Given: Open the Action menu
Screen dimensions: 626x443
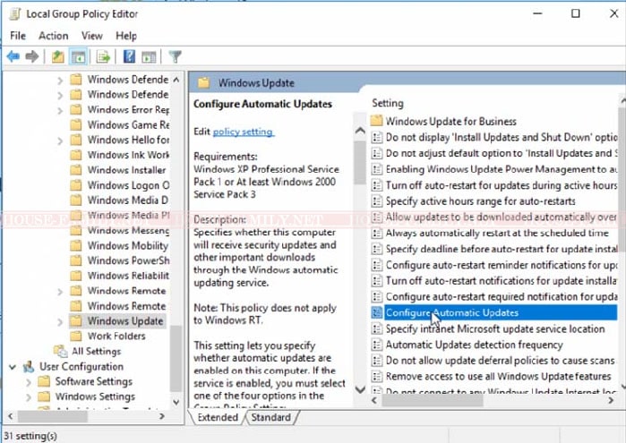Looking at the screenshot, I should tap(54, 36).
